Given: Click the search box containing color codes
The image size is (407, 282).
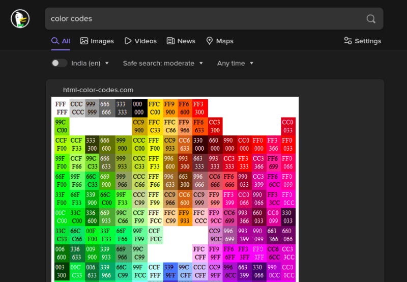Looking at the screenshot, I should tap(203, 19).
